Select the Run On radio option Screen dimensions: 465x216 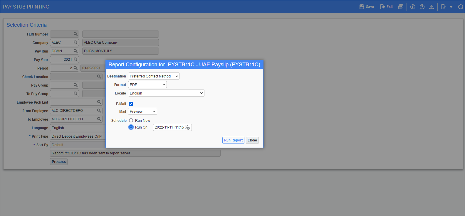click(131, 127)
